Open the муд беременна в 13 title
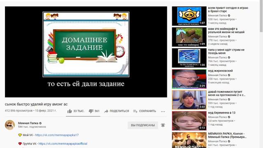 point(221,113)
